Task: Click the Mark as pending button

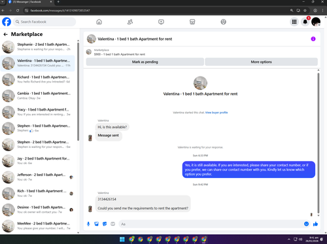Action: click(x=145, y=62)
